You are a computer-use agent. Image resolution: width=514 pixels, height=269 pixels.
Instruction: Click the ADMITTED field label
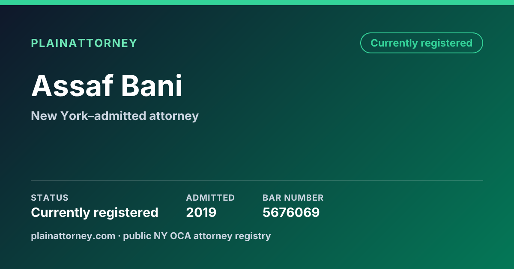pyautogui.click(x=210, y=198)
